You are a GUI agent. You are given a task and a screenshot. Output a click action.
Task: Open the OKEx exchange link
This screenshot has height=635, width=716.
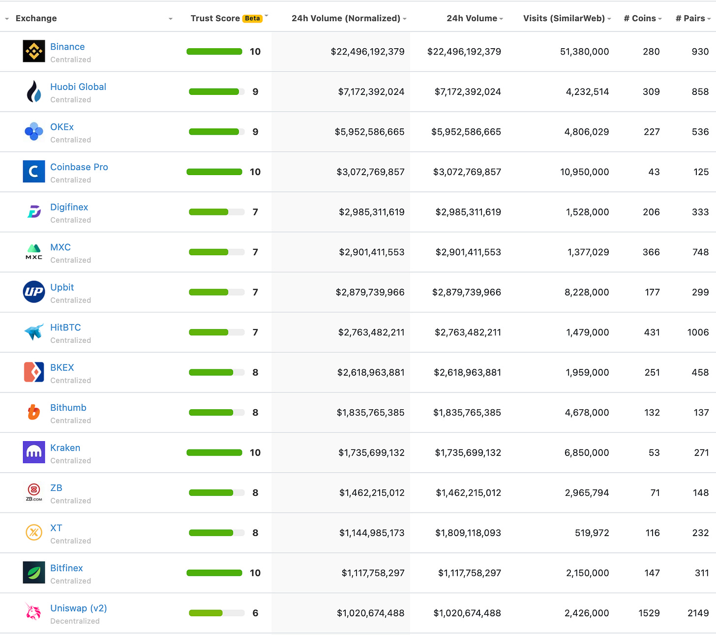(x=62, y=127)
